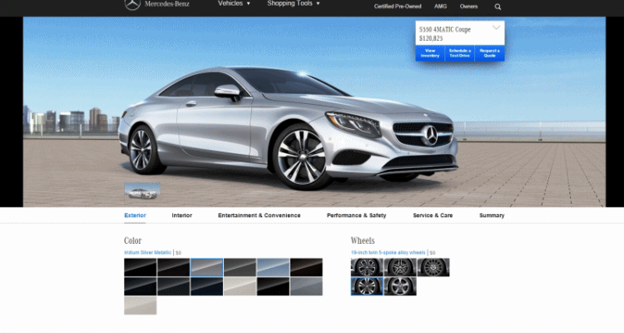
Task: Choose the dark brown swatch ending top row
Action: [306, 267]
